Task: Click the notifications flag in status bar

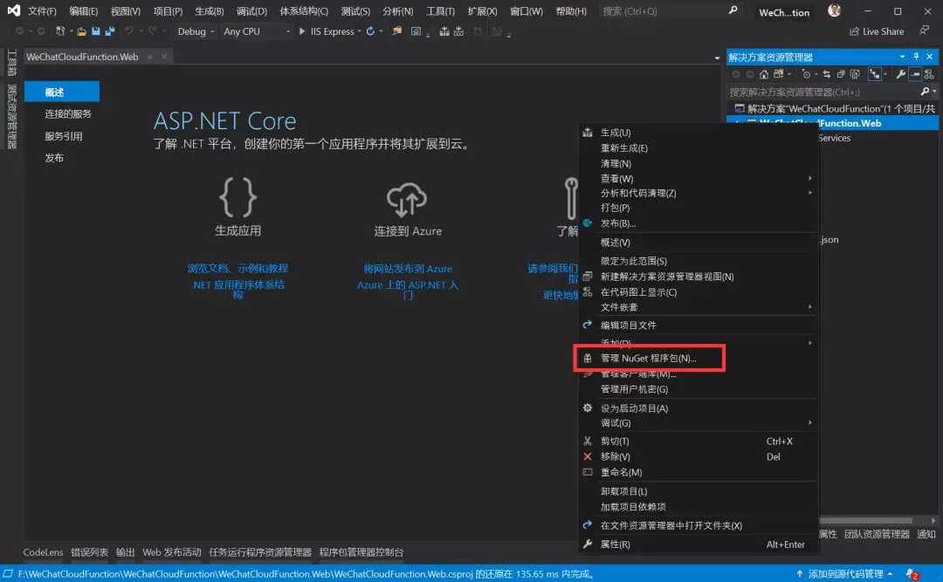Action: [912, 574]
